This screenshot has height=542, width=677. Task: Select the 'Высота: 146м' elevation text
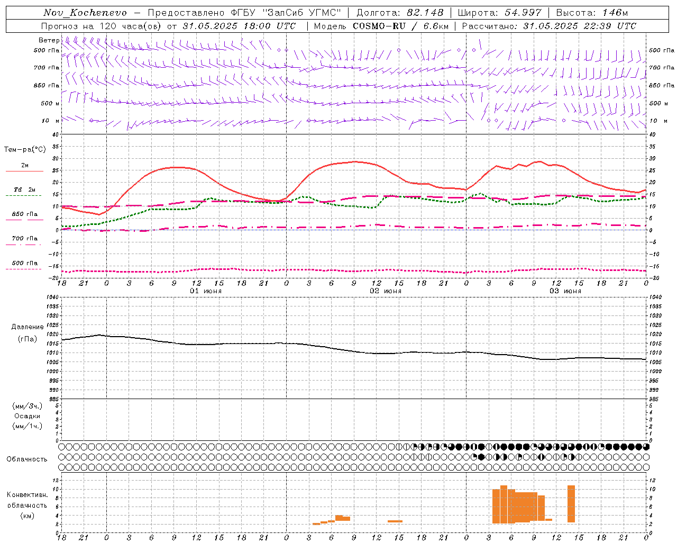(592, 13)
